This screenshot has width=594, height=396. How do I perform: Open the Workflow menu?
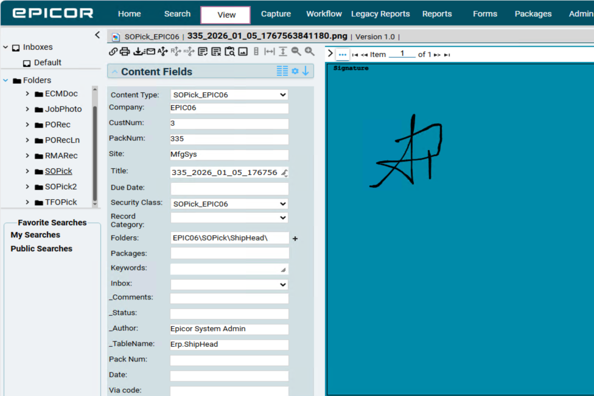point(324,14)
